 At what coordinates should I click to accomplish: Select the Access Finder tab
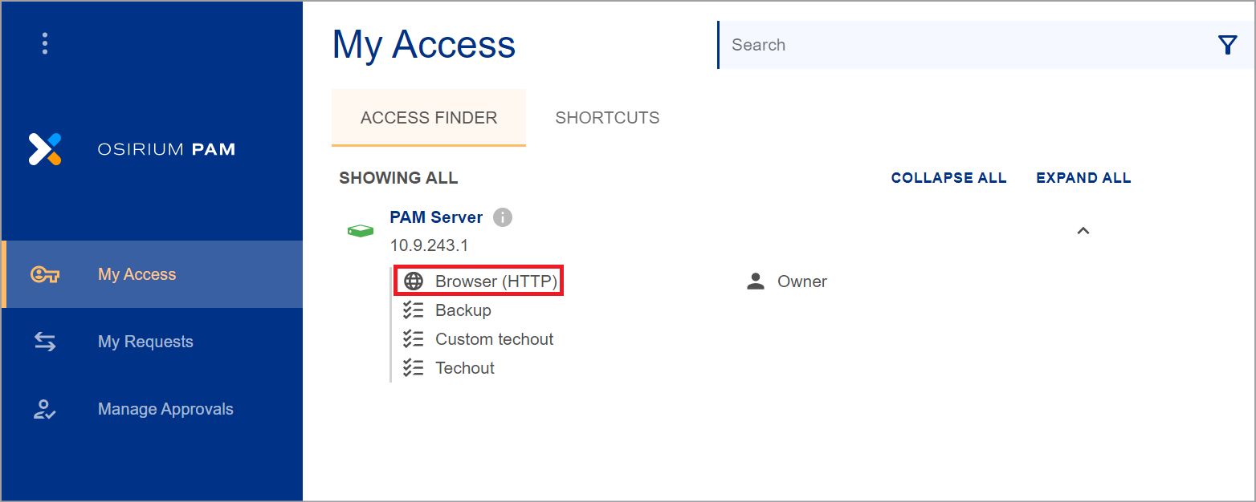(429, 118)
